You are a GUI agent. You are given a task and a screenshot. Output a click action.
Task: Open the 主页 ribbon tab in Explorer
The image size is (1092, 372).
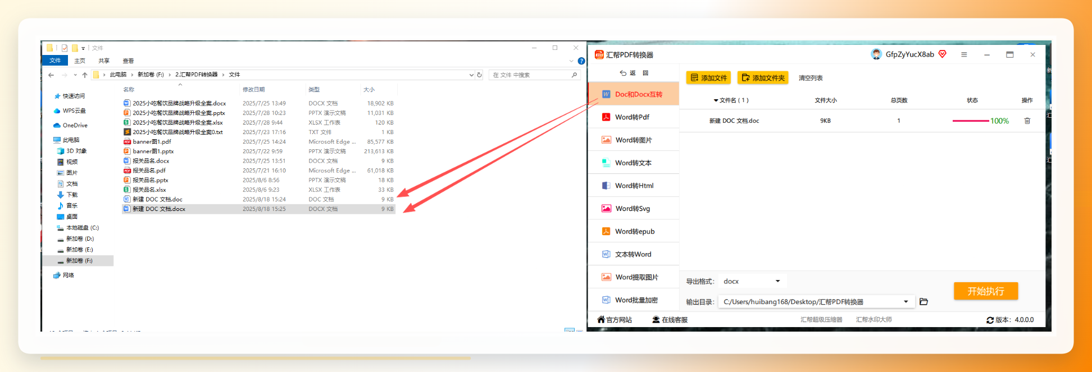(80, 61)
